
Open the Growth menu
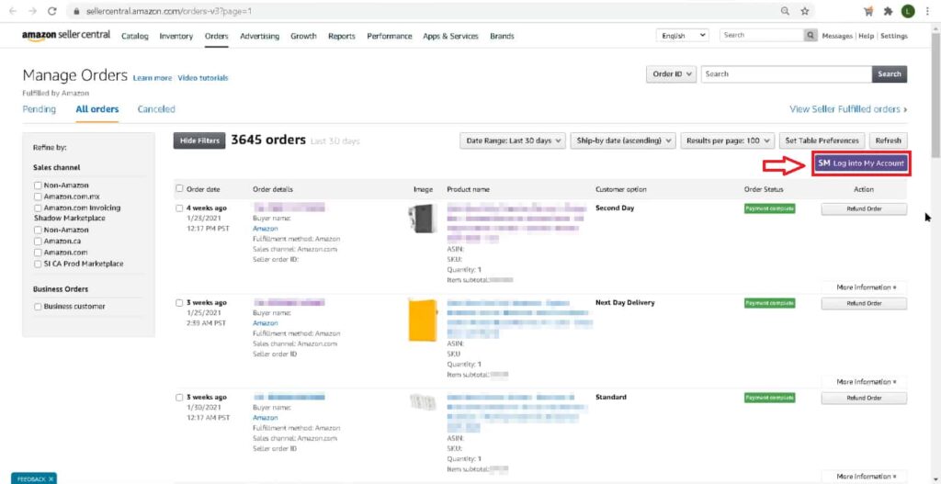pos(303,36)
